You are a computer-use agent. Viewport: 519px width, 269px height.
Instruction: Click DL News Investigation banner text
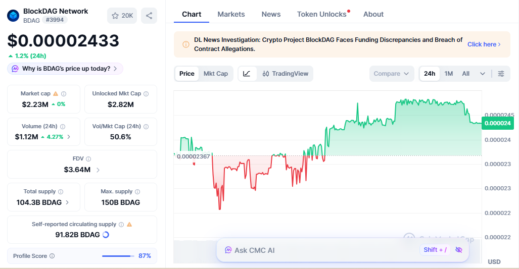coord(328,44)
